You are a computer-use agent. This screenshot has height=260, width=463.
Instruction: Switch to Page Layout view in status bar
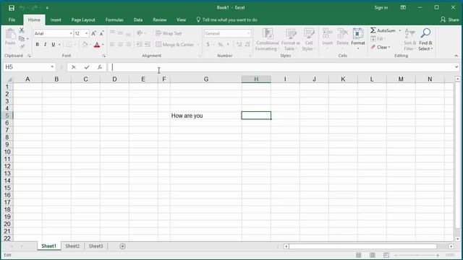click(x=373, y=255)
